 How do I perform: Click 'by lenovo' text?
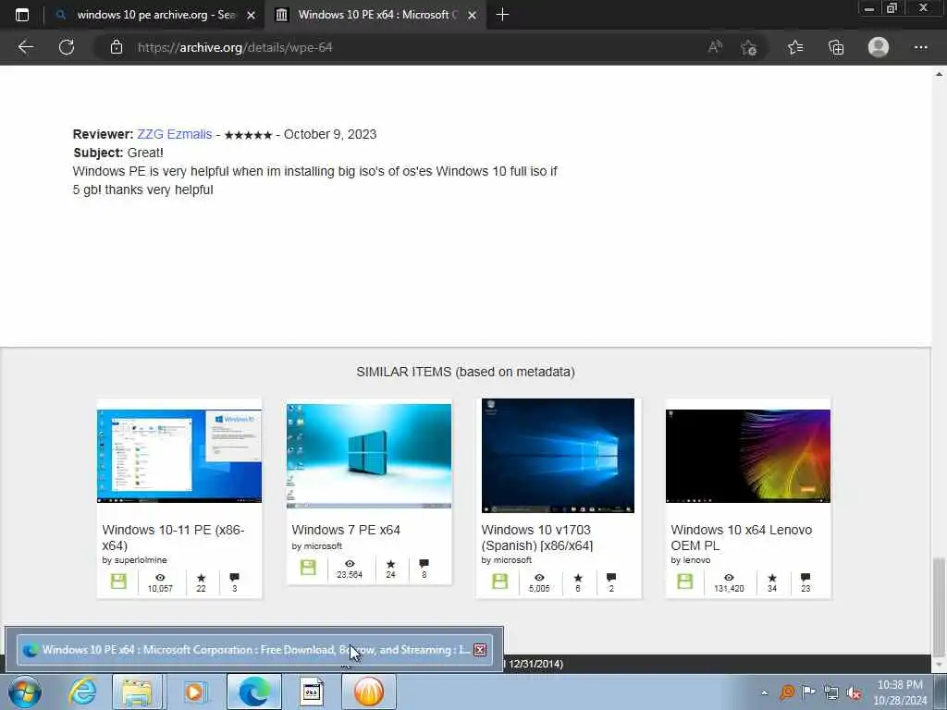pyautogui.click(x=690, y=560)
